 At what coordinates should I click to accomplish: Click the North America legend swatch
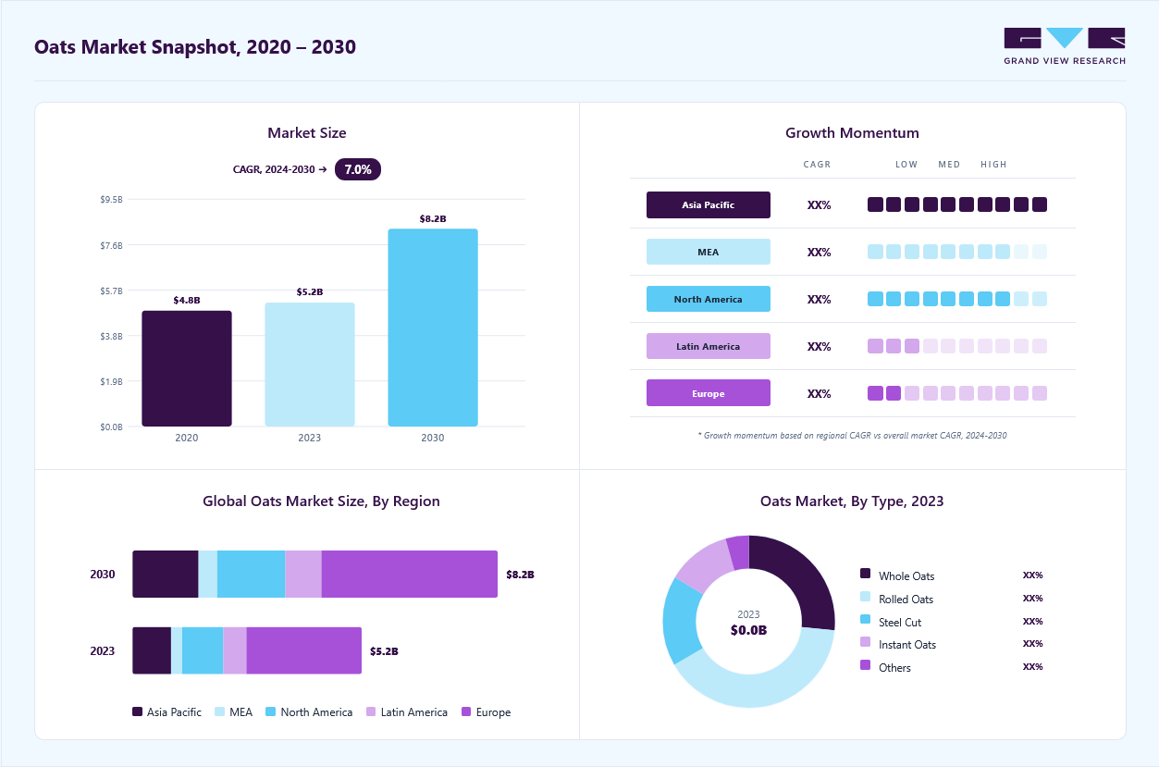271,711
